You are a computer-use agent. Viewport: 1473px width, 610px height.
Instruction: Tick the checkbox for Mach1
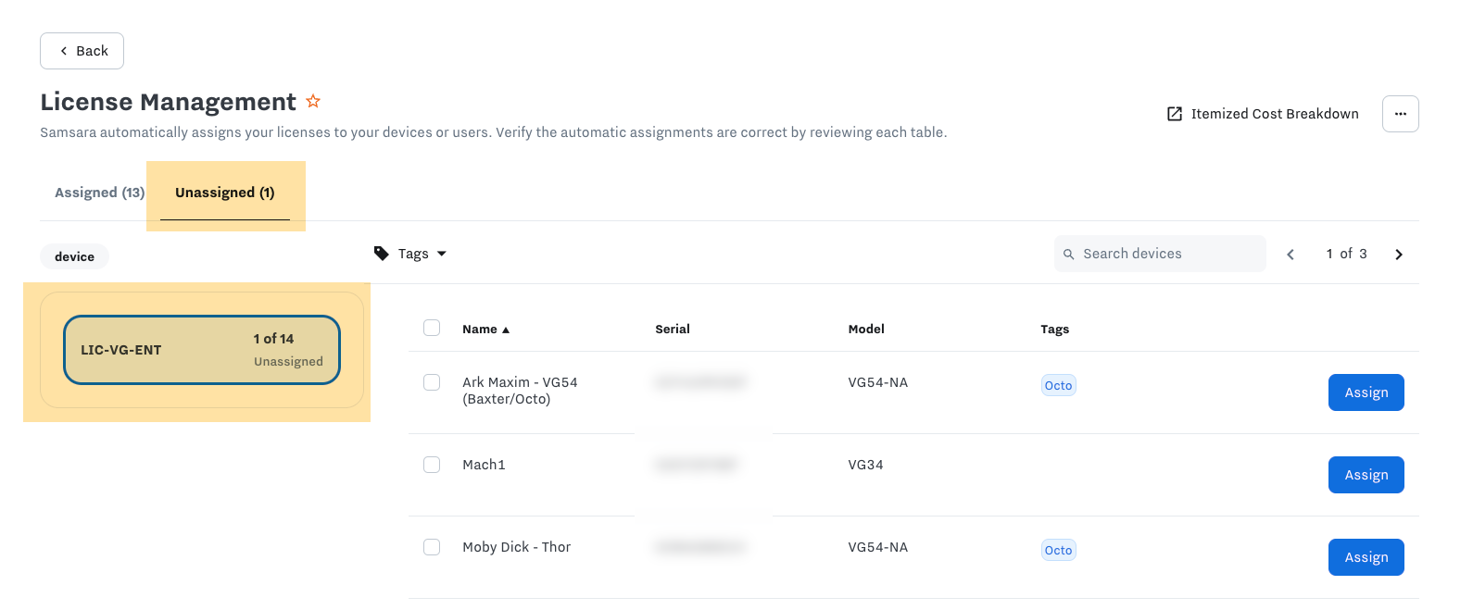432,465
